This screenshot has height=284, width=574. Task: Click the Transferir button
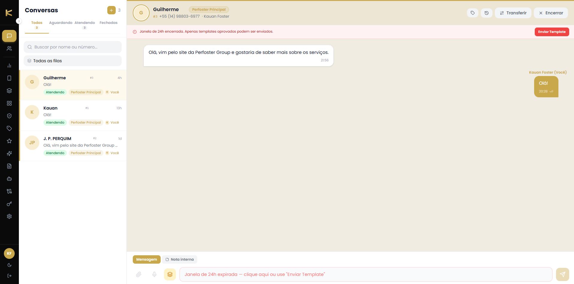tap(513, 13)
